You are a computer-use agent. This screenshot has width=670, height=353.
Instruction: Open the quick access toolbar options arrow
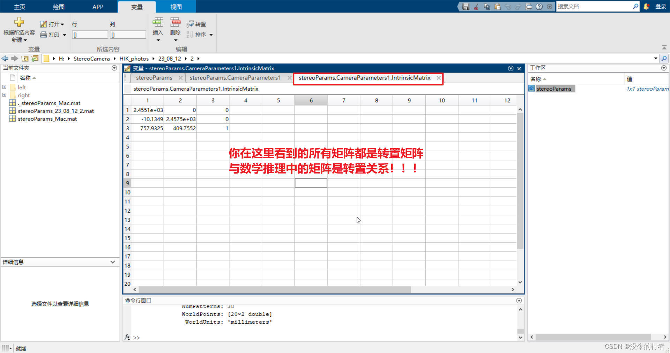click(550, 7)
